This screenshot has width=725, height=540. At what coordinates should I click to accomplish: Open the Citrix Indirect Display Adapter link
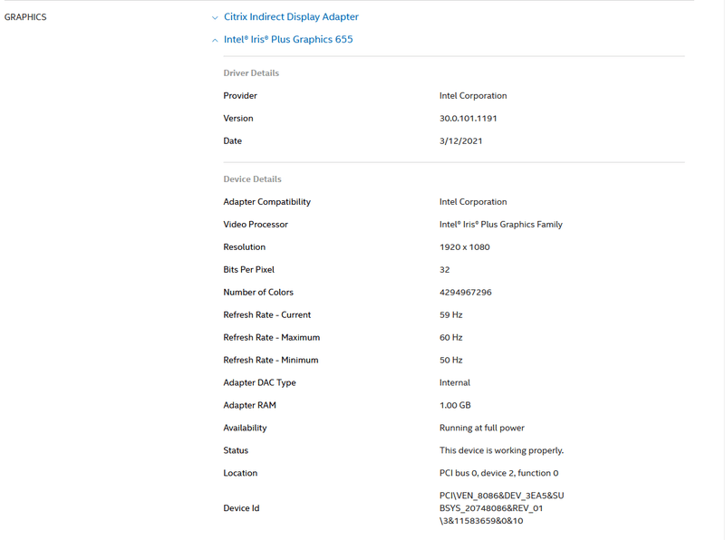click(291, 16)
